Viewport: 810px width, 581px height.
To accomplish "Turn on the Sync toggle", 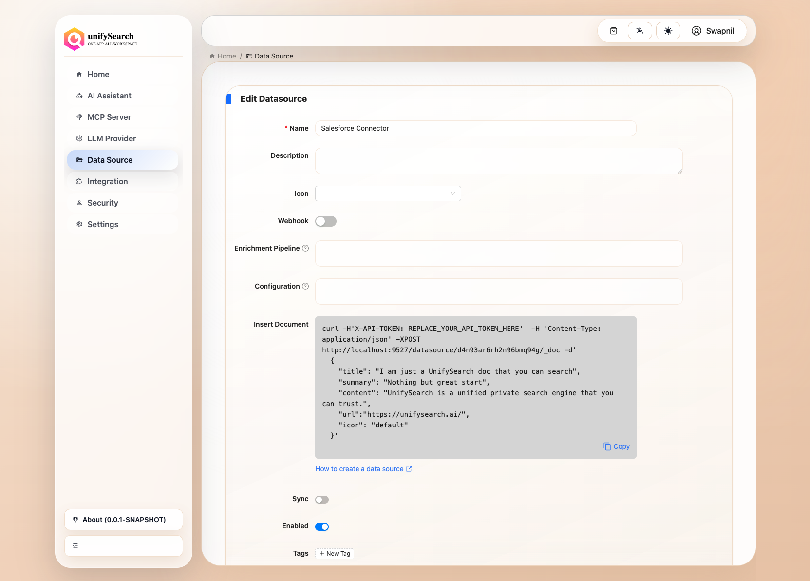I will [x=321, y=499].
